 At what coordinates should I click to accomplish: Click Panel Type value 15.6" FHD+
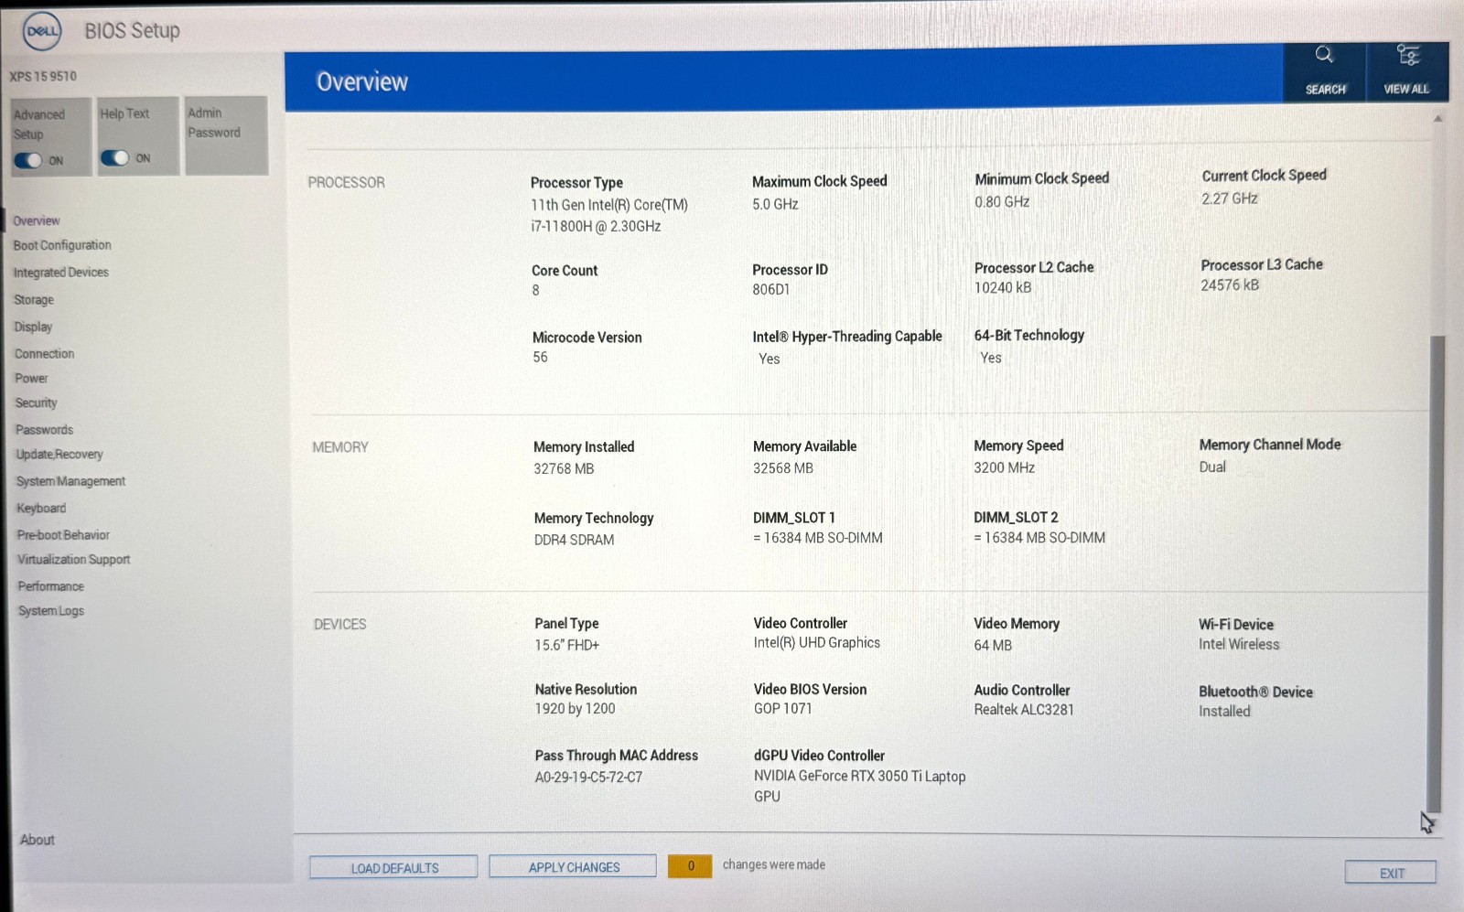[567, 645]
